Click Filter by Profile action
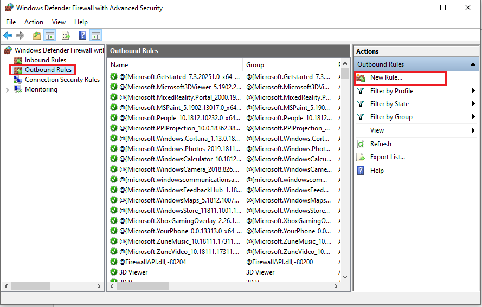The image size is (482, 307). click(391, 91)
